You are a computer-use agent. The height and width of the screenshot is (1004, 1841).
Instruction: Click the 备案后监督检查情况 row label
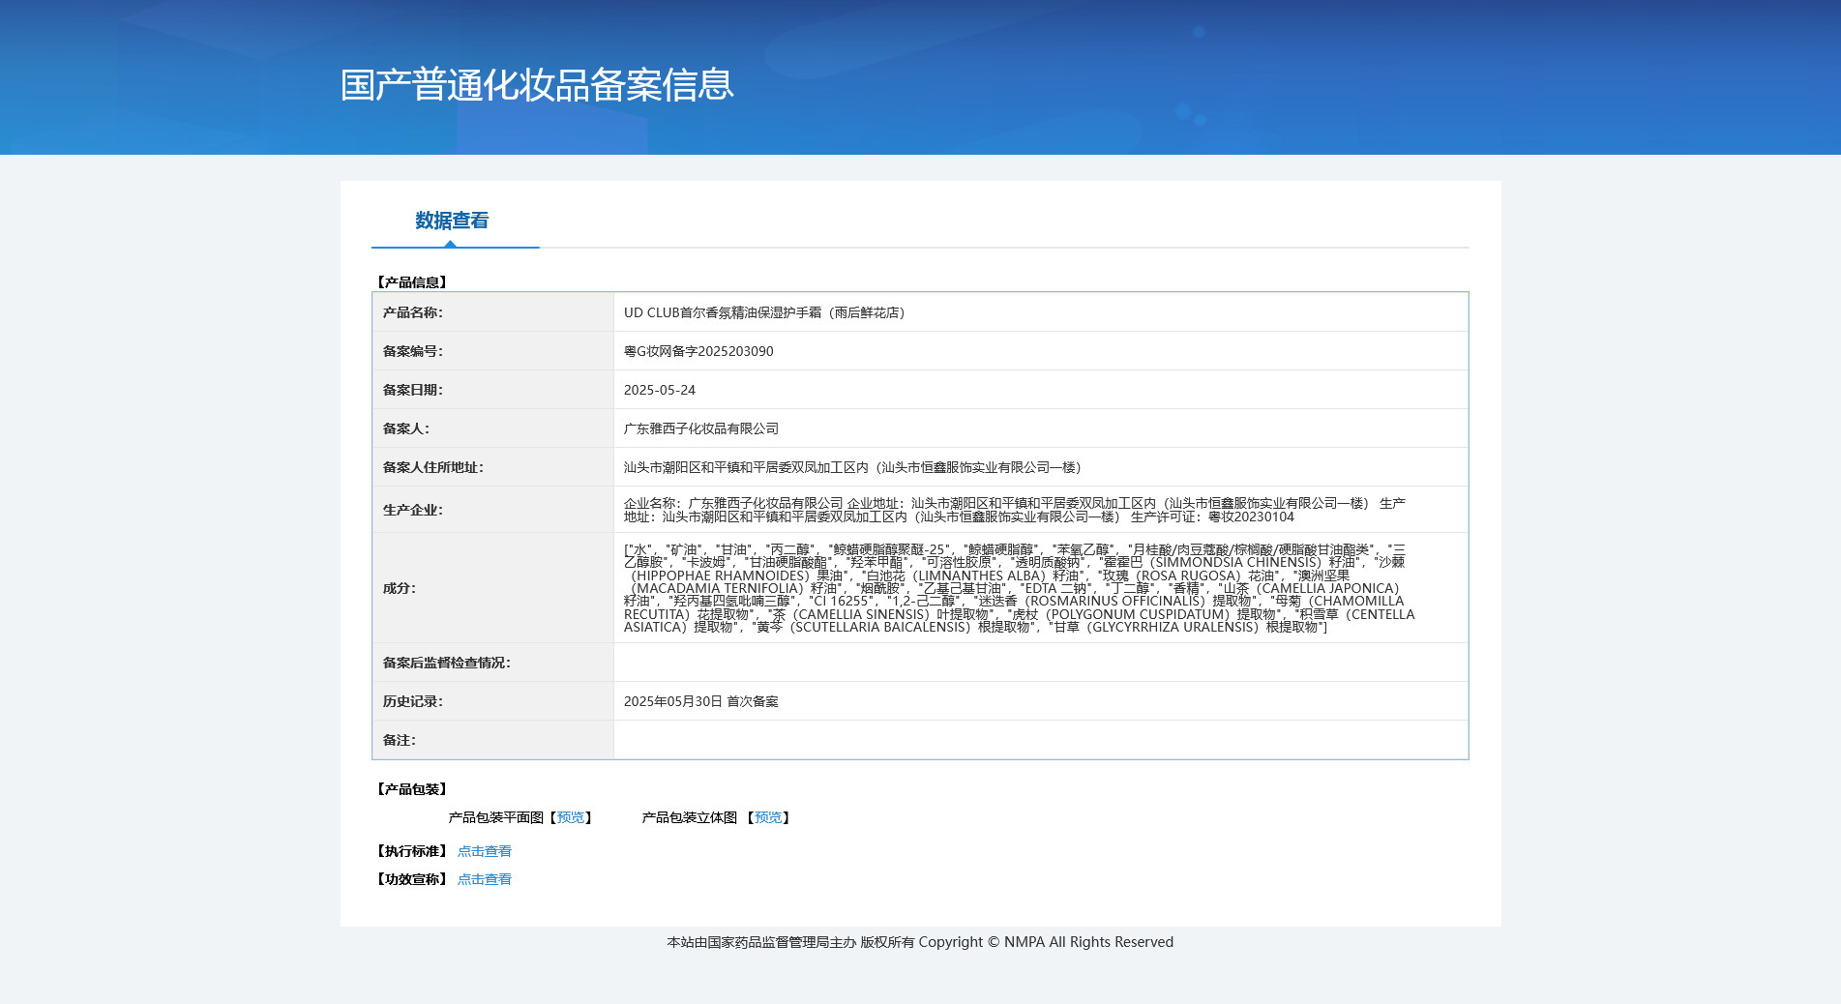point(446,663)
